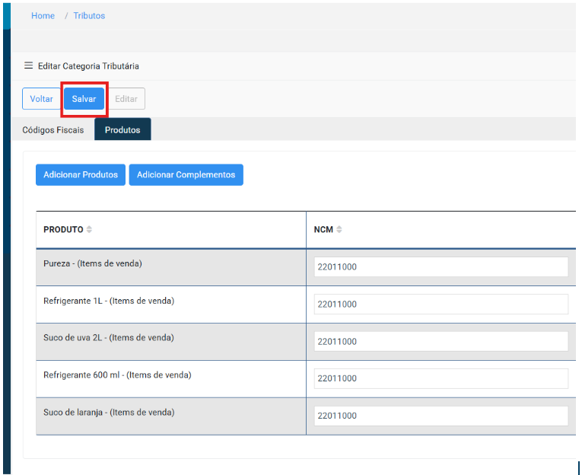Sort table by the PRODUTO column arrows
The height and width of the screenshot is (475, 582).
[89, 230]
